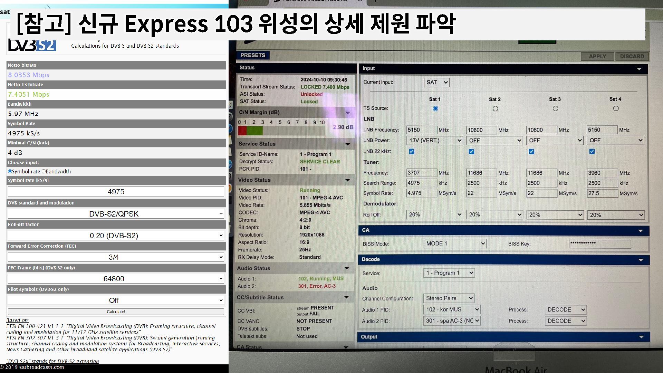
Task: Collapse the C/N Margin section arrow
Action: 348,113
